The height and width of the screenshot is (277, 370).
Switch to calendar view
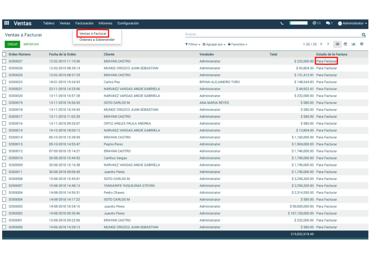click(345, 44)
